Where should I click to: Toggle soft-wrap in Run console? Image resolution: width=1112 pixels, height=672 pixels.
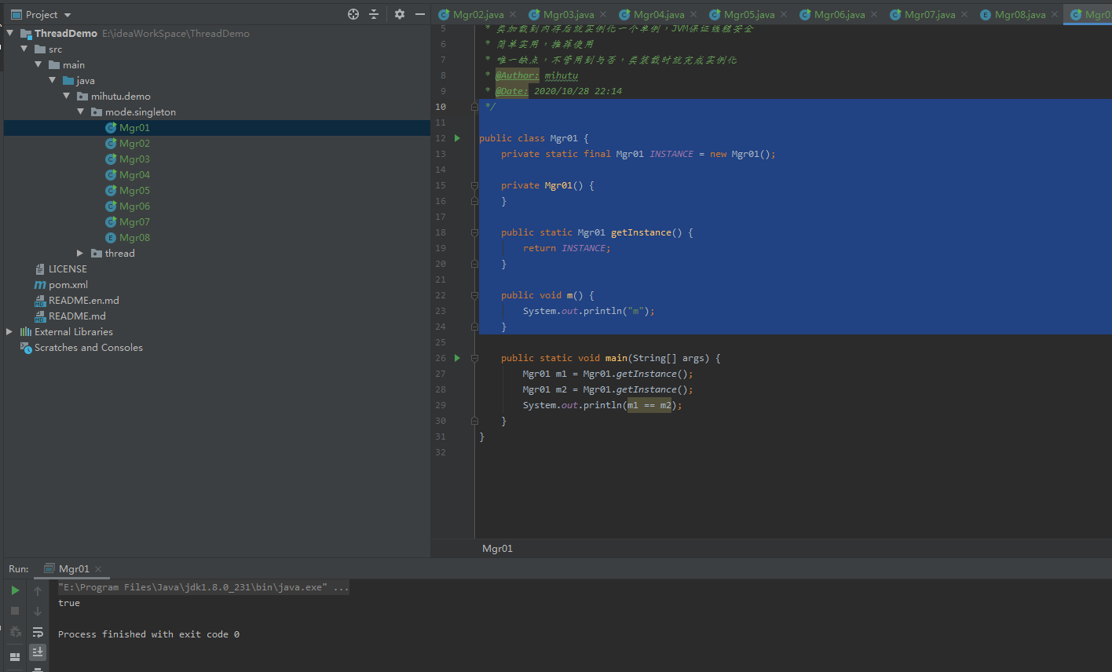click(x=38, y=632)
